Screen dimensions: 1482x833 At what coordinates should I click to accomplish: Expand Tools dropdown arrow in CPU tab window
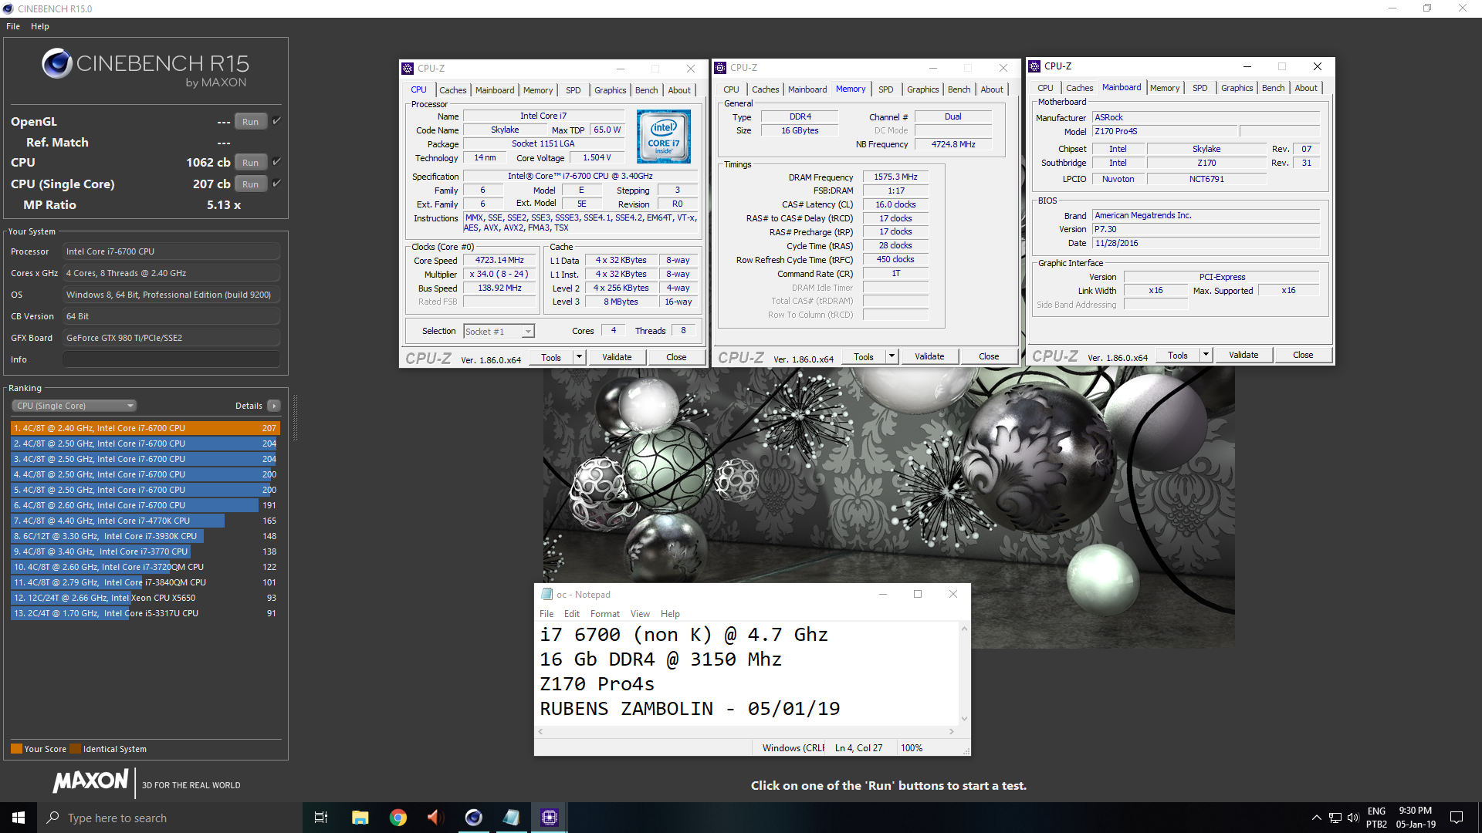[x=579, y=357]
